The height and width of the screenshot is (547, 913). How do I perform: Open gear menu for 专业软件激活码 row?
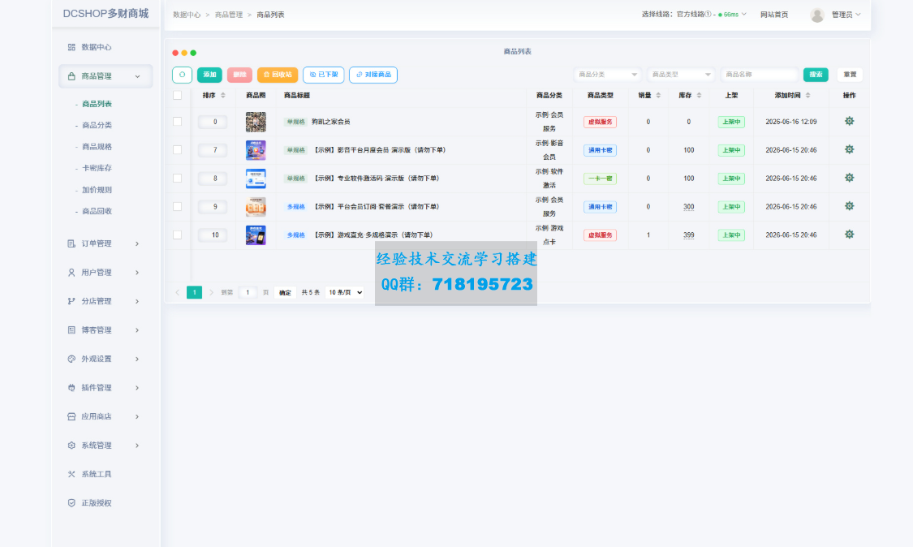tap(849, 178)
